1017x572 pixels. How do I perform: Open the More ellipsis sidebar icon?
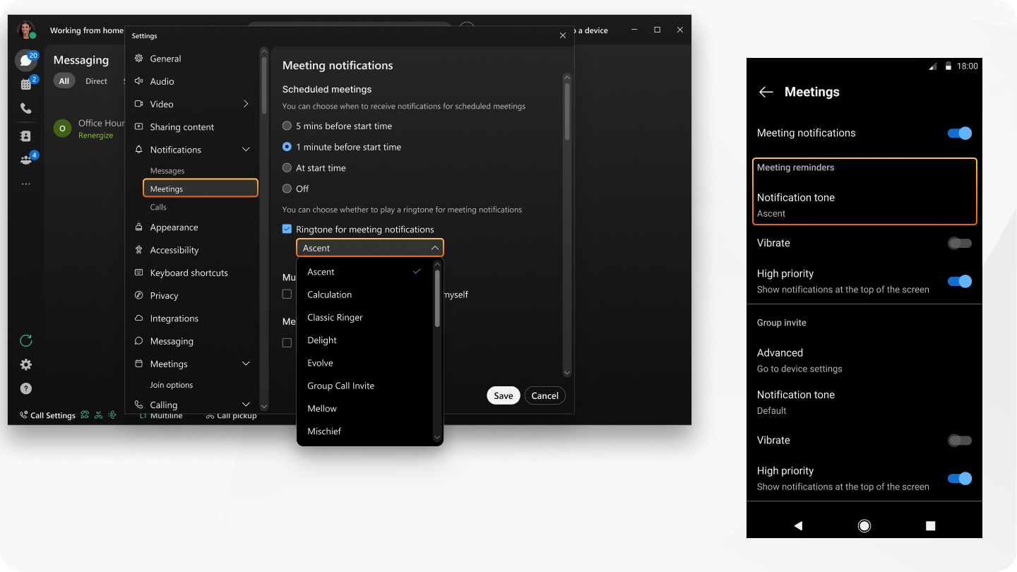25,184
